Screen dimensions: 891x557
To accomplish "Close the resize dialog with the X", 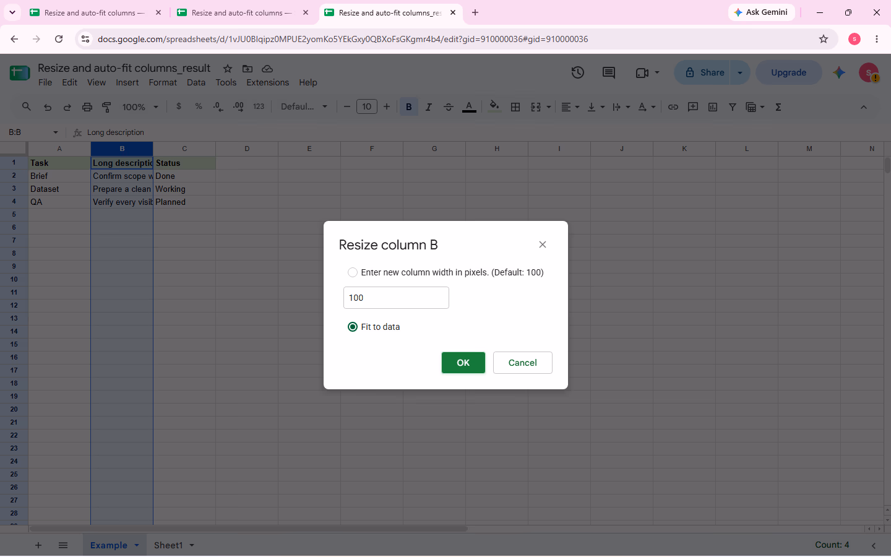I will (x=543, y=244).
